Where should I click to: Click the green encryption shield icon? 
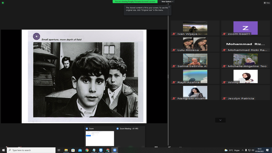(3, 3)
